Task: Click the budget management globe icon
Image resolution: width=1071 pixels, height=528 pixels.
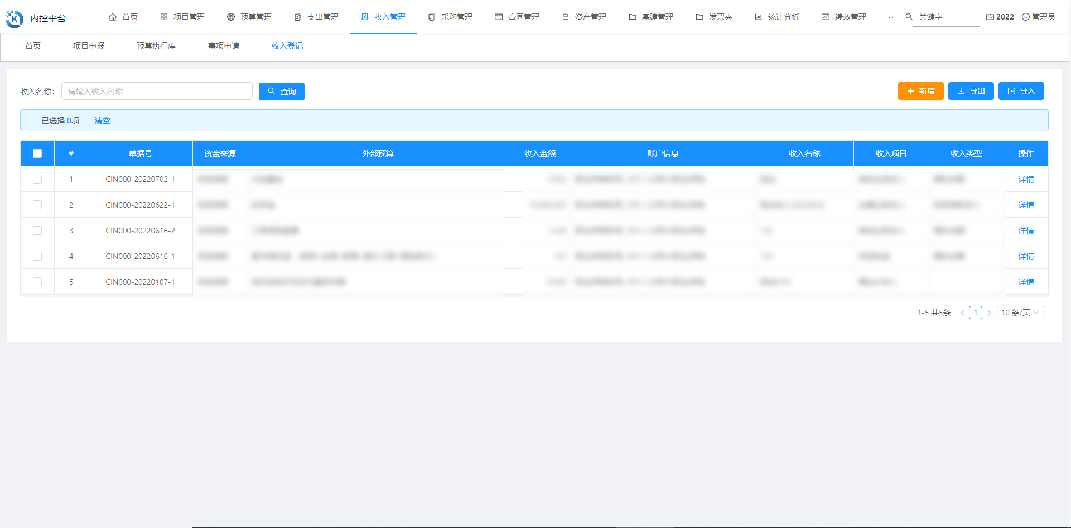Action: 231,17
